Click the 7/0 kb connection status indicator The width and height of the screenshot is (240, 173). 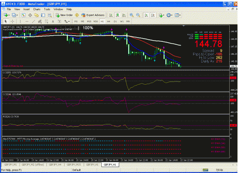220,170
